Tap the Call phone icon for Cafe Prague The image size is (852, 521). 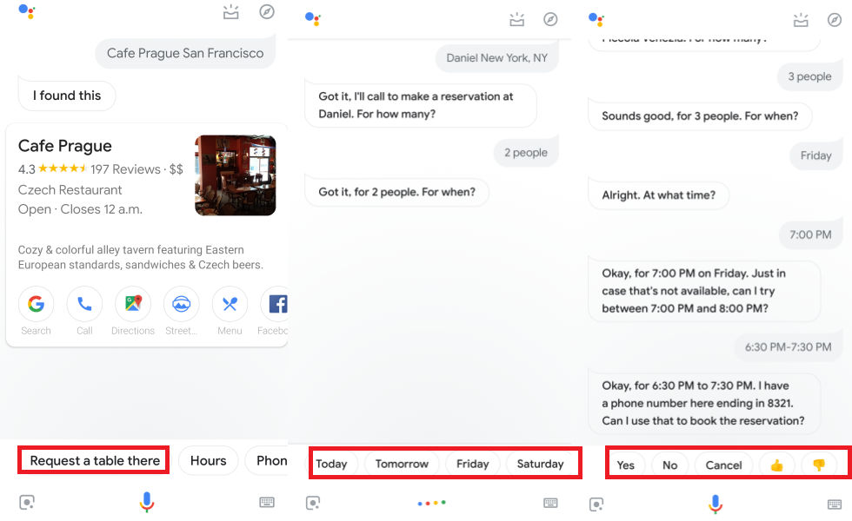click(84, 304)
